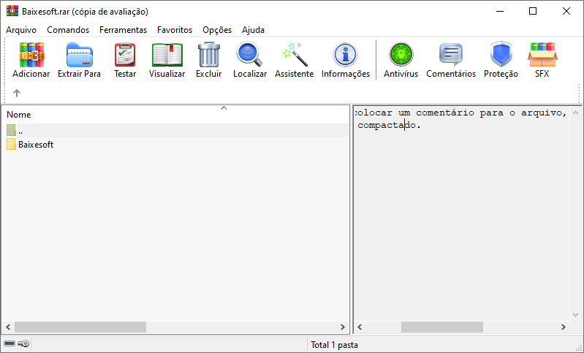
Task: Create SFX self-extracting archive
Action: [542, 60]
